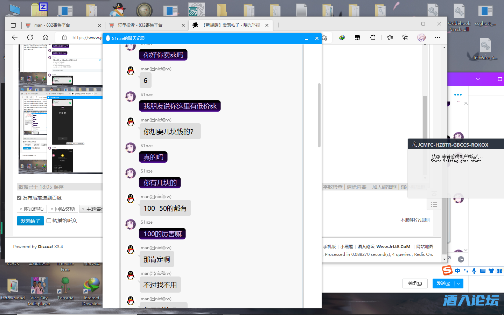The image size is (504, 315).
Task: Open the Edge profile avatar
Action: point(421,37)
